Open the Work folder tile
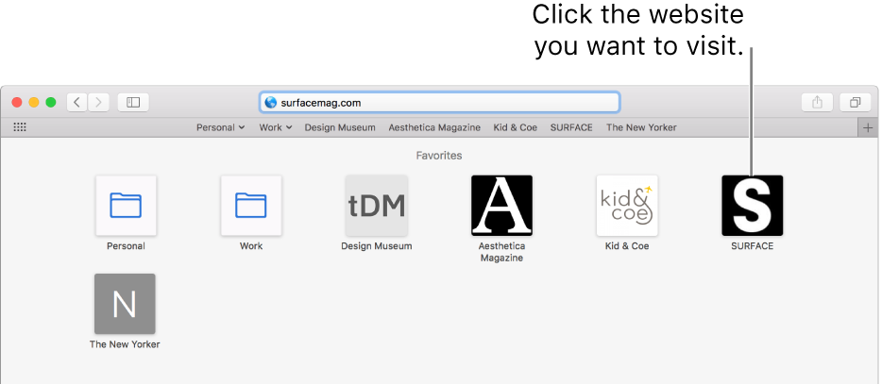The height and width of the screenshot is (384, 882). 251,206
